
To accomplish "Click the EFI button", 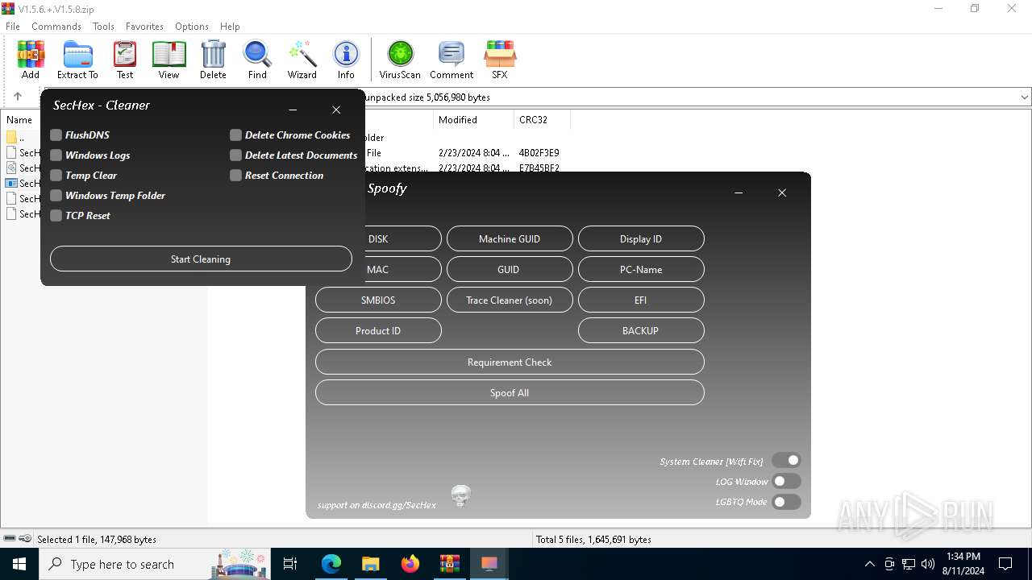I will point(641,300).
